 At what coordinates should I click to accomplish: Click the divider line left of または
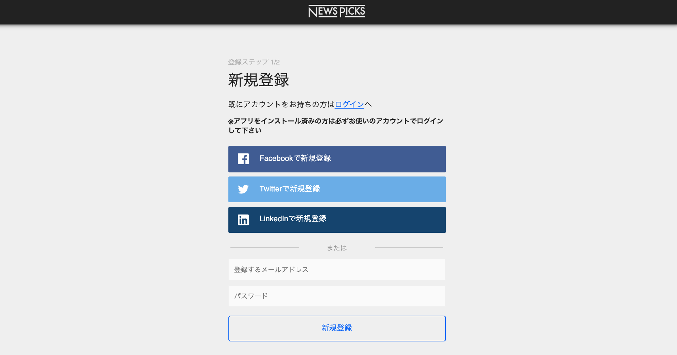[x=264, y=247]
